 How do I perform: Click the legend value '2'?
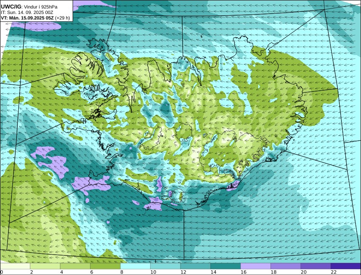pos(31,272)
